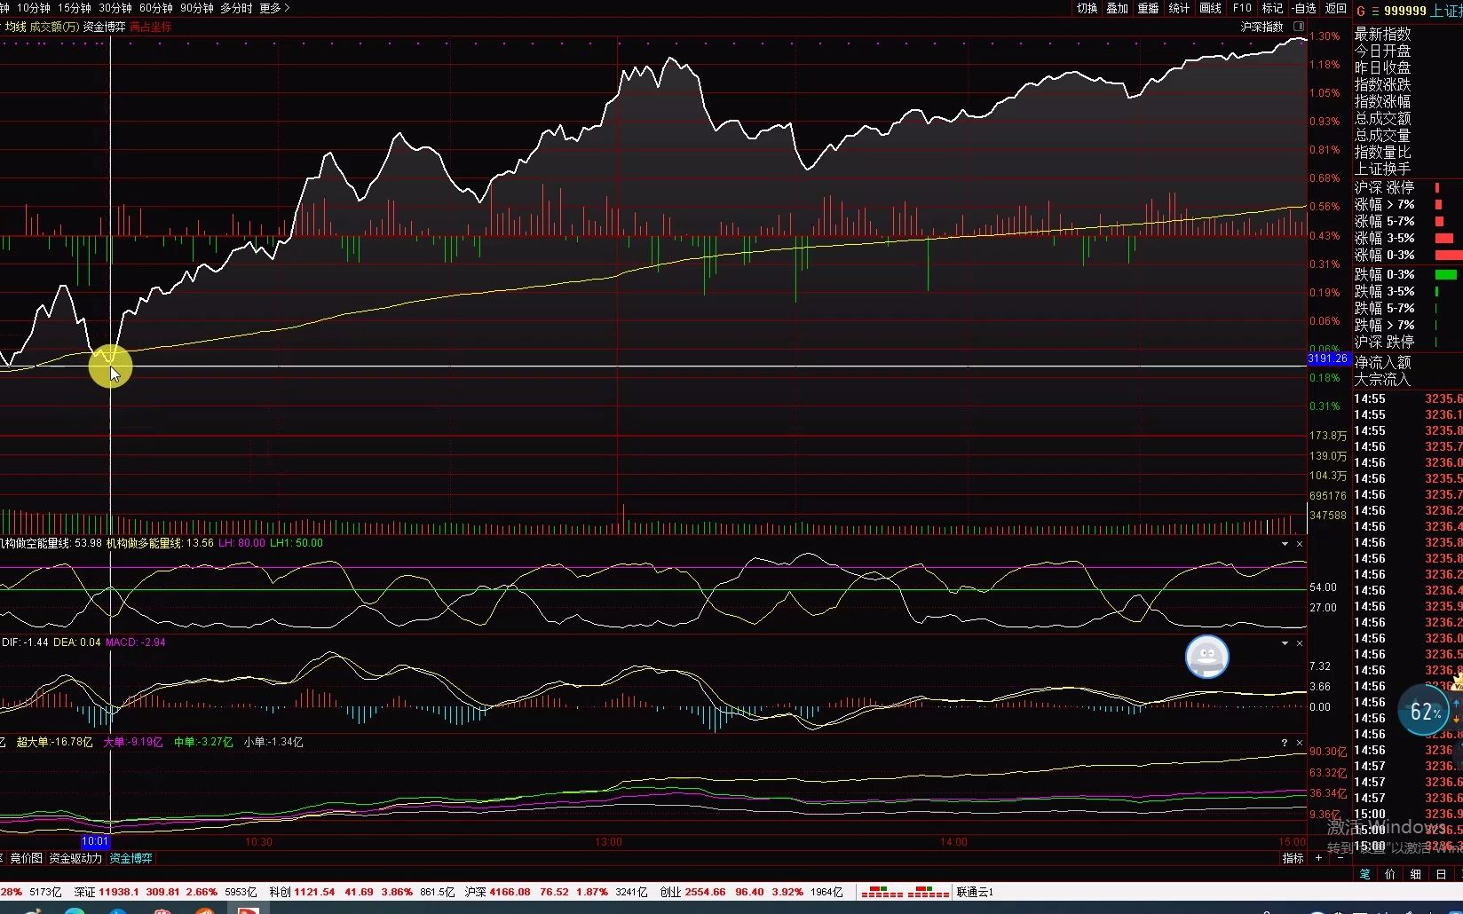This screenshot has height=914, width=1463.
Task: Click the 成交额(万) legend label
Action: 54,27
